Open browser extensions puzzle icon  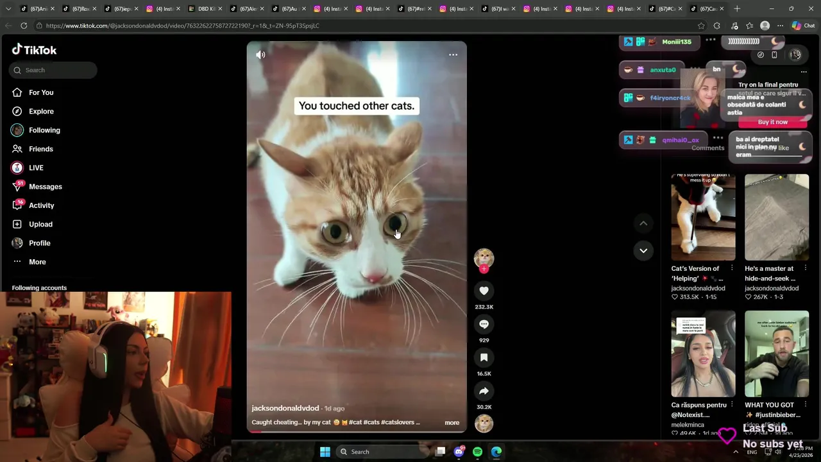pyautogui.click(x=717, y=26)
